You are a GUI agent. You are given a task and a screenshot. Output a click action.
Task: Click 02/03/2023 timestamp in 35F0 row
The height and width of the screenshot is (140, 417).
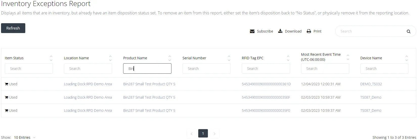point(321,110)
